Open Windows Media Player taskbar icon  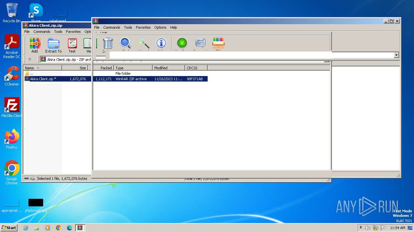(48, 228)
